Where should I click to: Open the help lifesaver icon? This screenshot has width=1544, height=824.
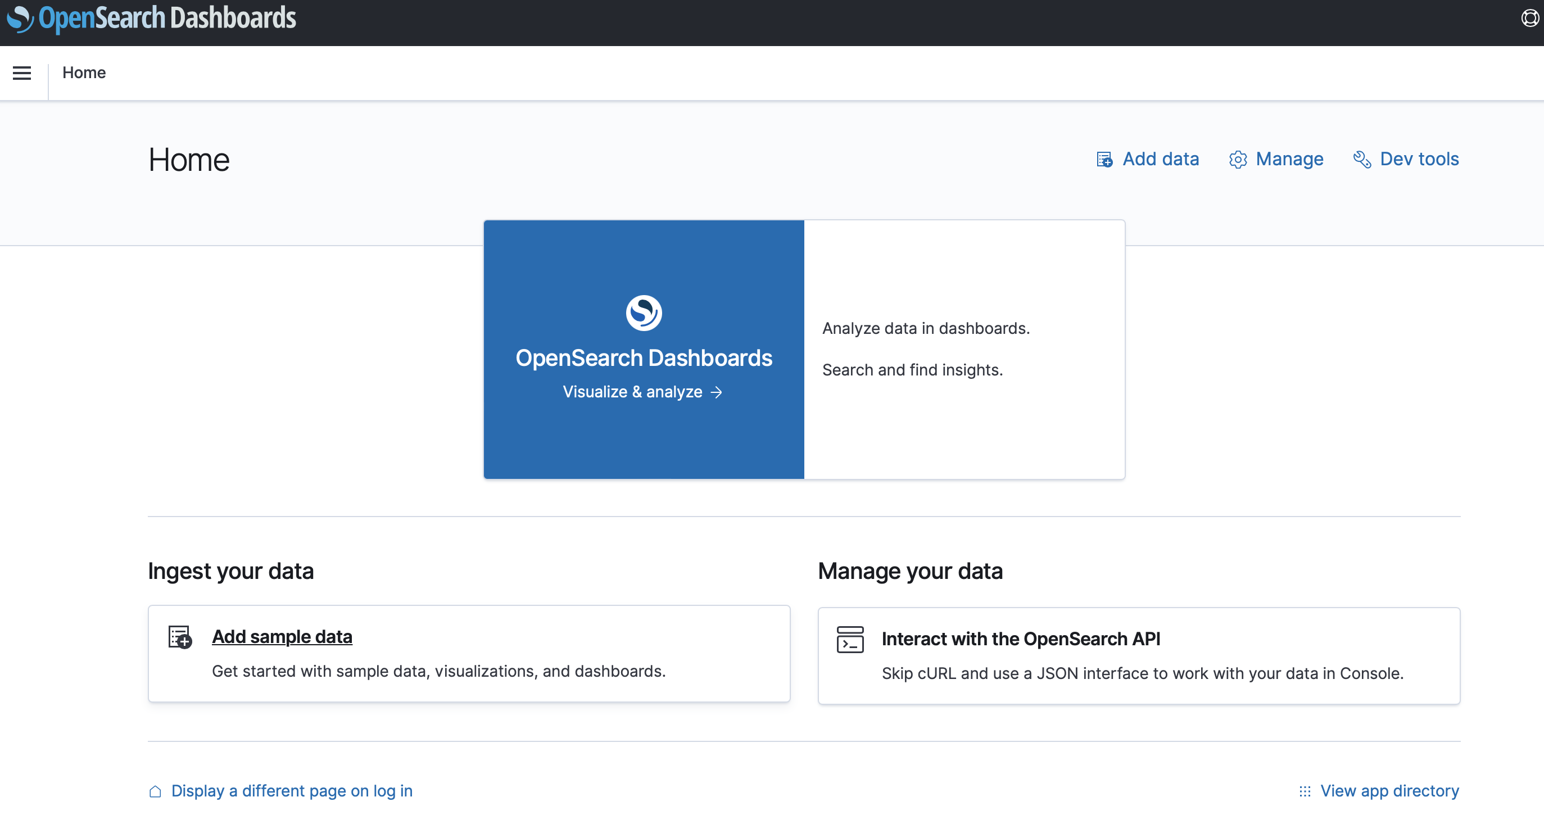click(1529, 19)
